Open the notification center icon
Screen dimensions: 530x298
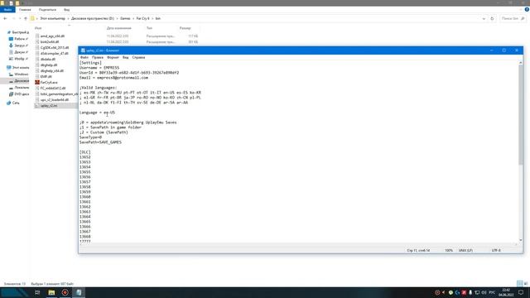(x=521, y=292)
